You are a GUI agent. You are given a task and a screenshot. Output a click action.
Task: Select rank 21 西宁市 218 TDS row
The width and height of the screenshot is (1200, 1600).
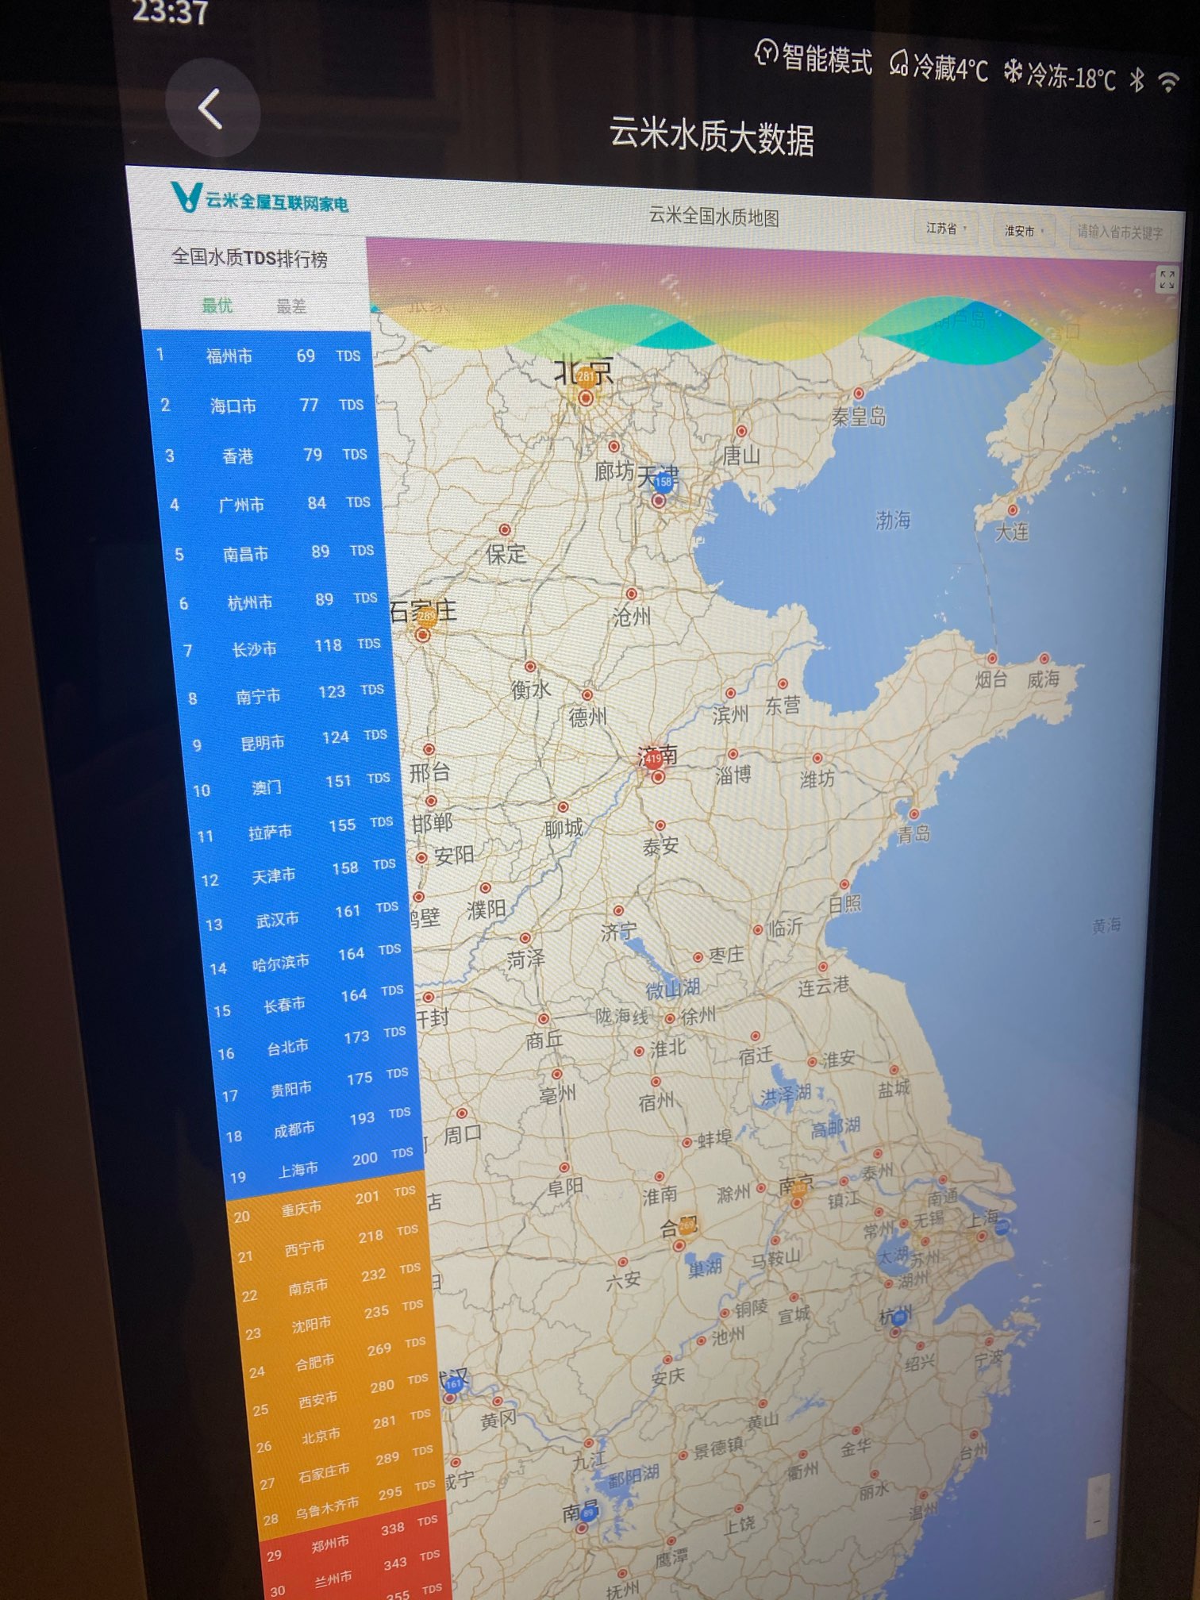330,1244
